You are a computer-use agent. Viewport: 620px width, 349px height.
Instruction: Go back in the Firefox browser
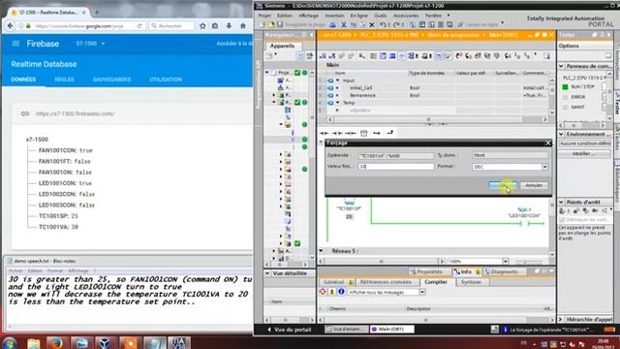pos(11,26)
